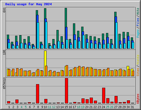The image size is (141, 110).
Task: Click the yellow Visits bar for day 30
Action: 128,68
